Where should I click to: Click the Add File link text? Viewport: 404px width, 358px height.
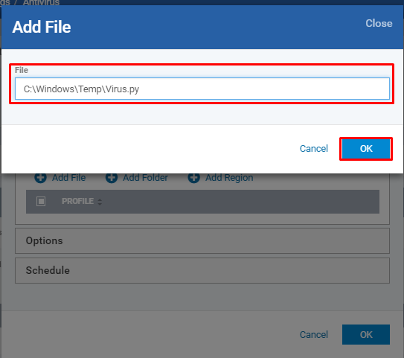(x=68, y=178)
